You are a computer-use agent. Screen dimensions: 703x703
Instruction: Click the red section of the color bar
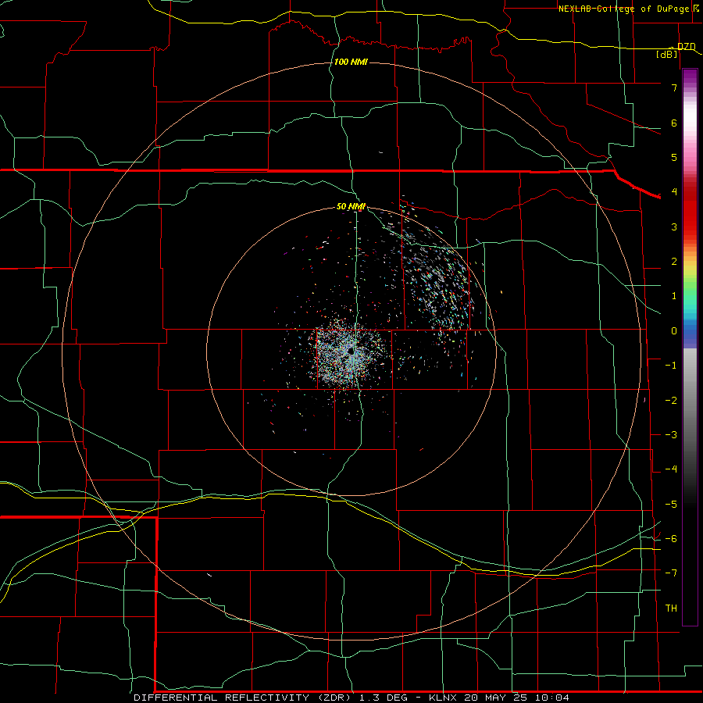click(690, 211)
